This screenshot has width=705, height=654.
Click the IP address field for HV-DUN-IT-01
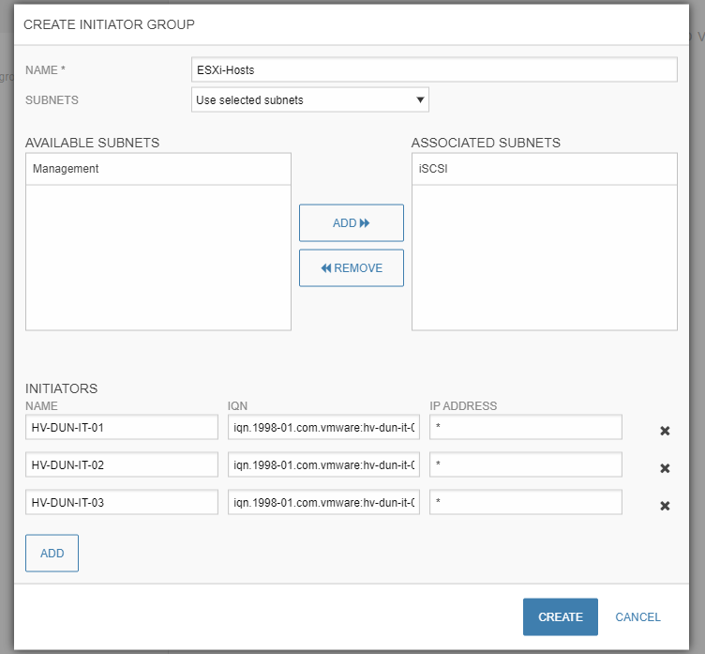pyautogui.click(x=526, y=427)
